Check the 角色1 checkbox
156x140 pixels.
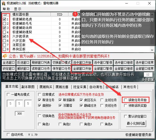pos(40,124)
